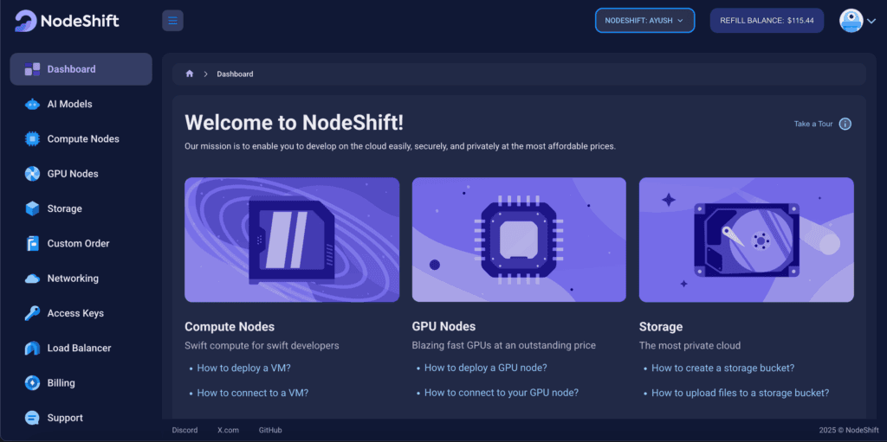The height and width of the screenshot is (442, 887).
Task: Open the NODESHIFT: AYUSH project dropdown
Action: (644, 21)
